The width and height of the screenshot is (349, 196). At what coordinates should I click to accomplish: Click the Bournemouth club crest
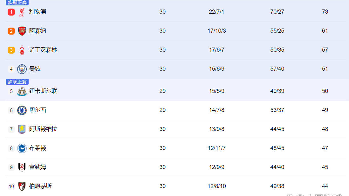click(x=22, y=186)
